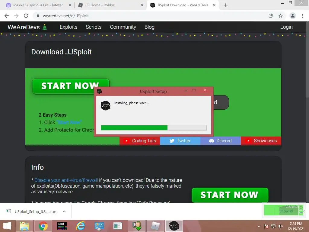Close the Roblox Home tab
309x232 pixels.
coord(142,5)
